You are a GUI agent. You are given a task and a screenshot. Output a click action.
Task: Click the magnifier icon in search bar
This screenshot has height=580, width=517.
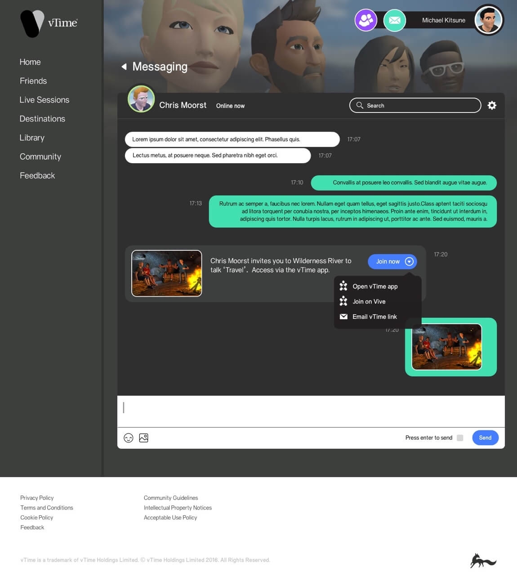coord(360,105)
